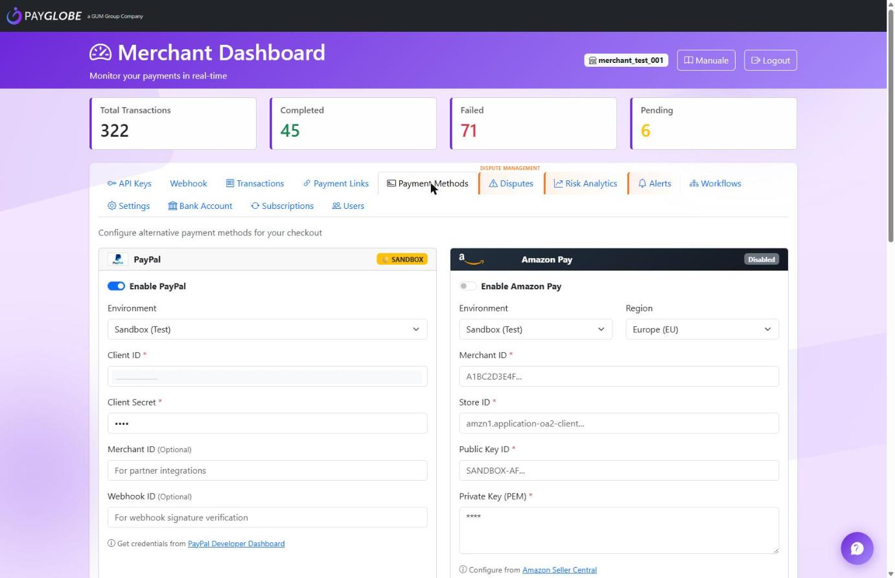Go to the Bank Account tab

pos(200,206)
